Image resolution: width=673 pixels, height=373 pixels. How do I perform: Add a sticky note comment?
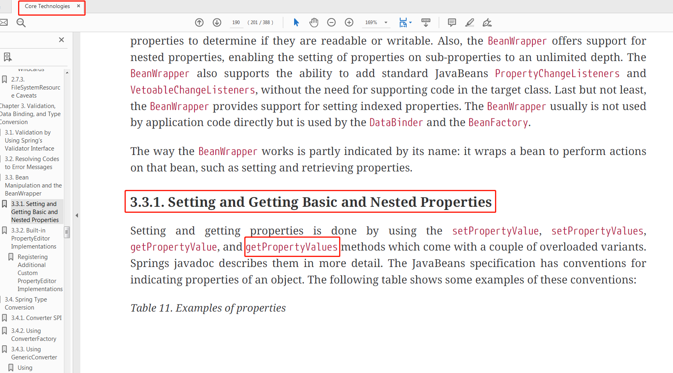coord(452,22)
